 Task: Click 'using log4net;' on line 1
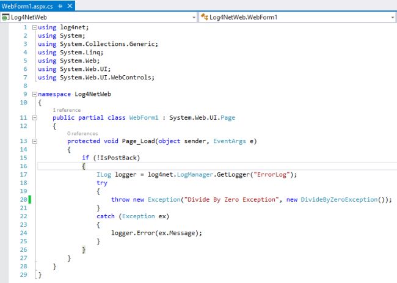(x=64, y=28)
